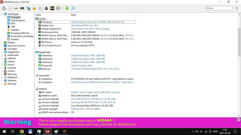The height and width of the screenshot is (135, 241).
Task: Select Hordozható számítógép in the tree
Action: (x=22, y=36)
